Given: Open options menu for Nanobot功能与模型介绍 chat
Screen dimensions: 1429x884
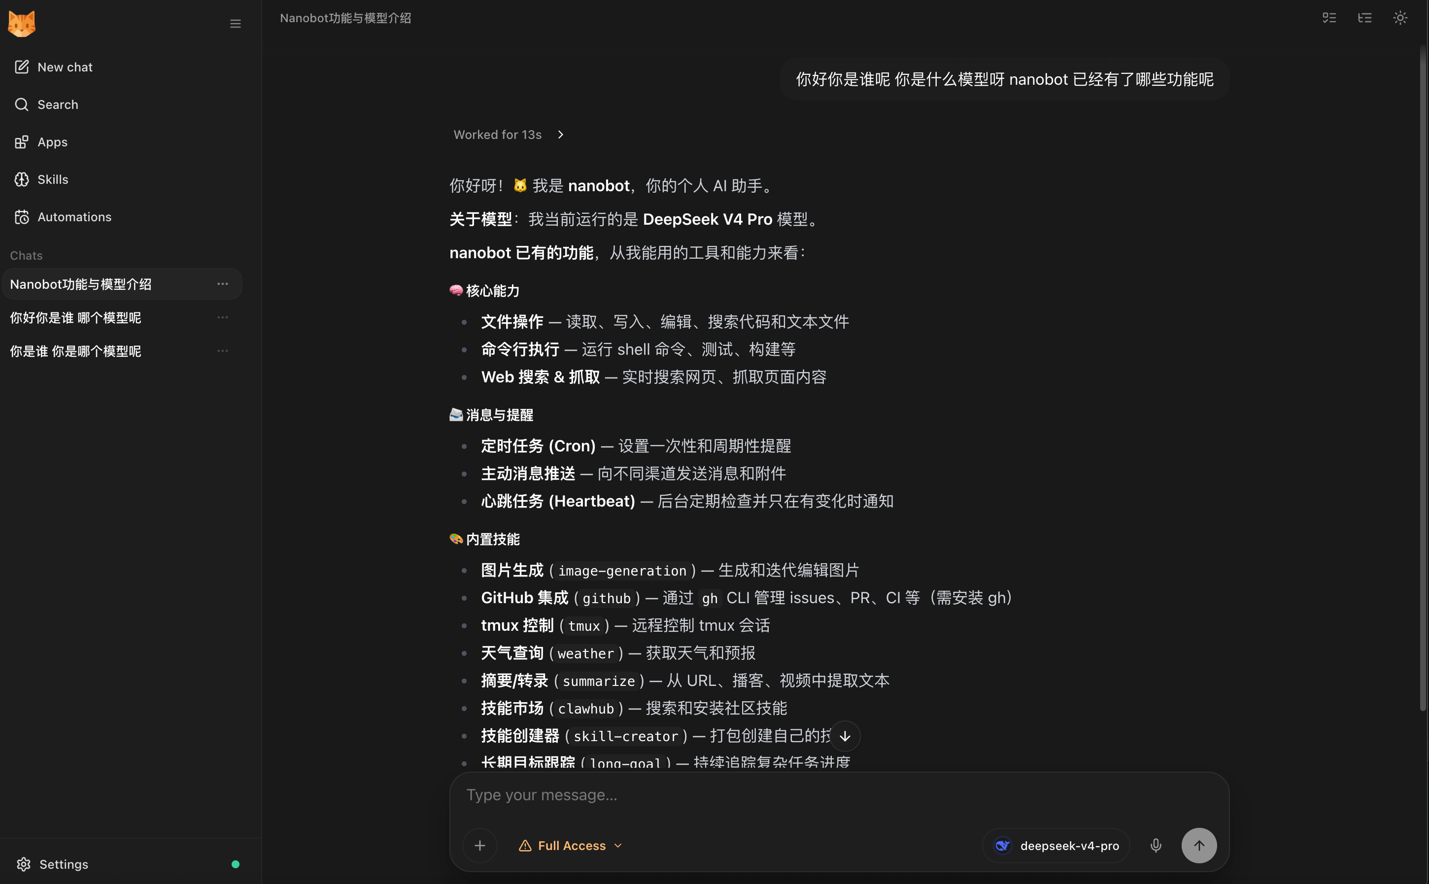Looking at the screenshot, I should point(223,284).
